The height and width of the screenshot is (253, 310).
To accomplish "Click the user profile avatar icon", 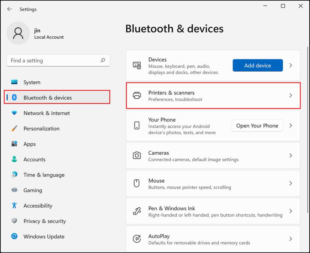I will click(18, 33).
